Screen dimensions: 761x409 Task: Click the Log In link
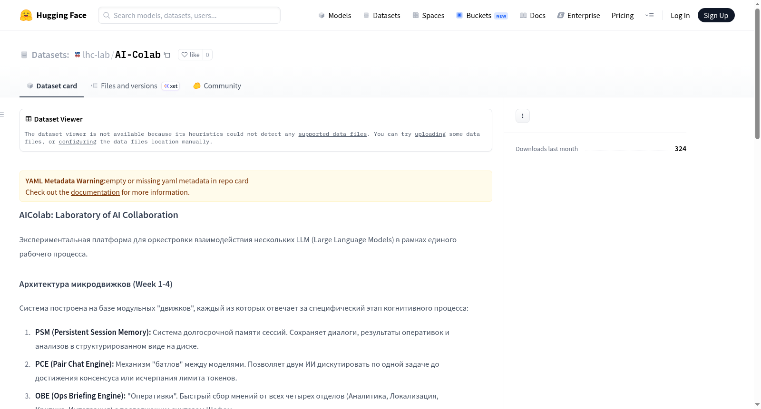pos(680,15)
